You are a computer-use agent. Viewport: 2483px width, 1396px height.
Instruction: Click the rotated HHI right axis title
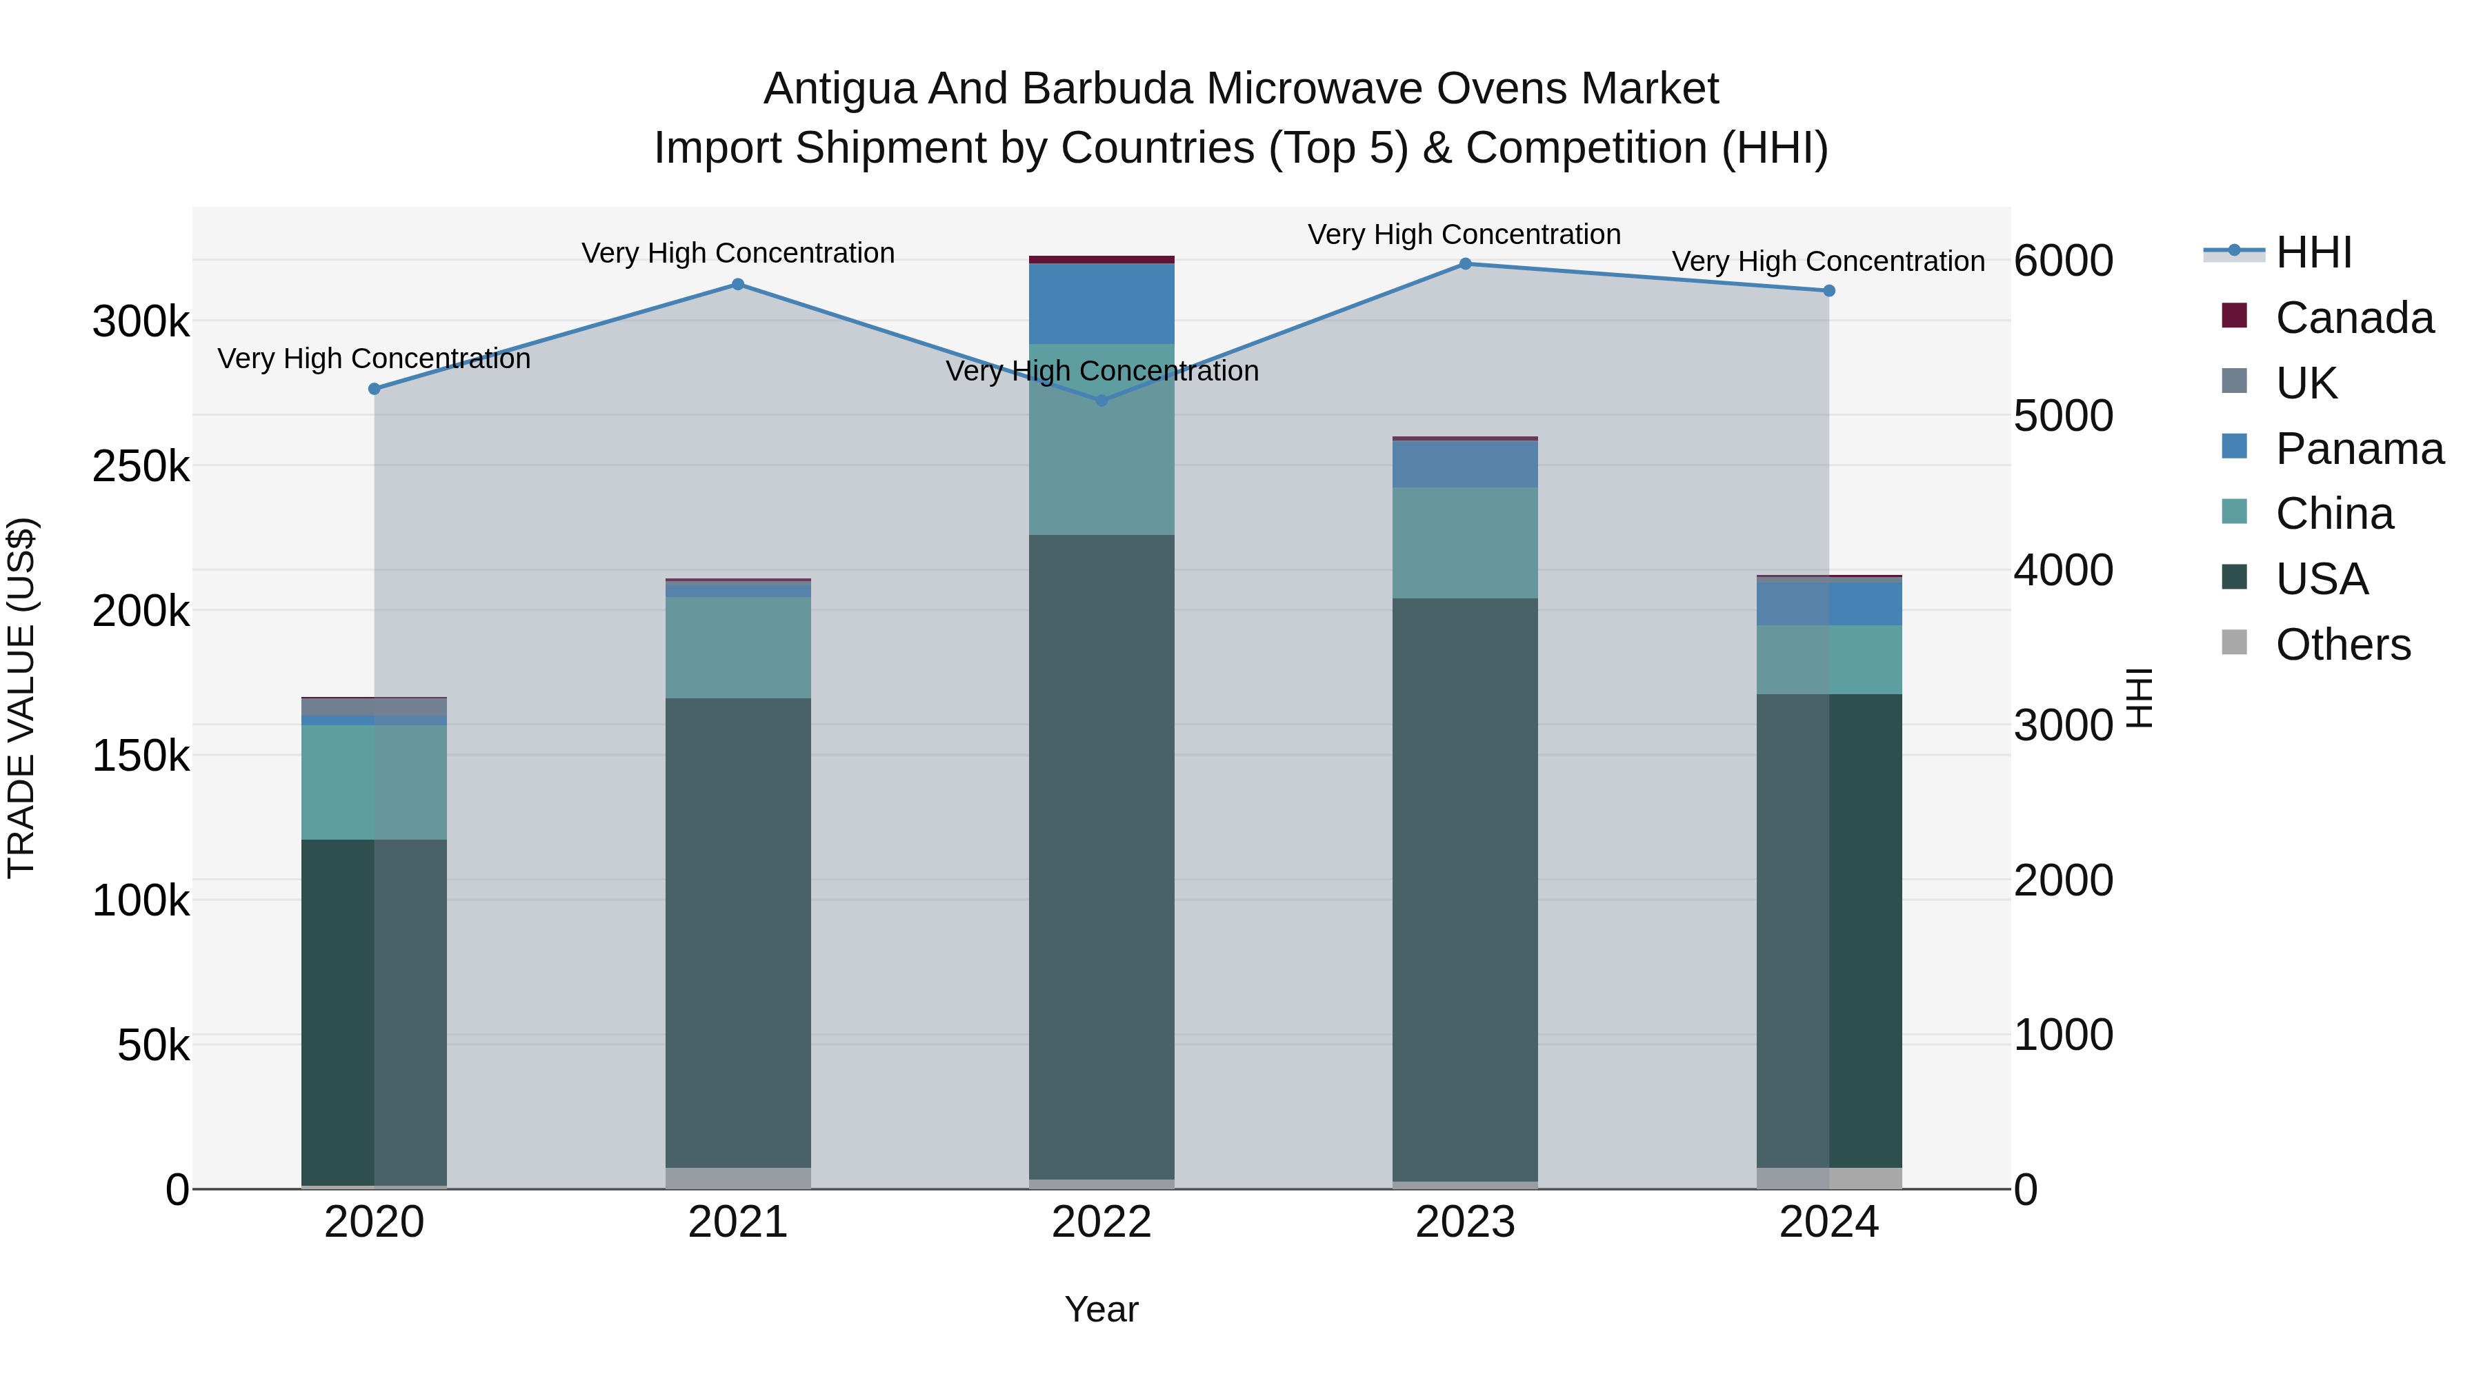2138,698
